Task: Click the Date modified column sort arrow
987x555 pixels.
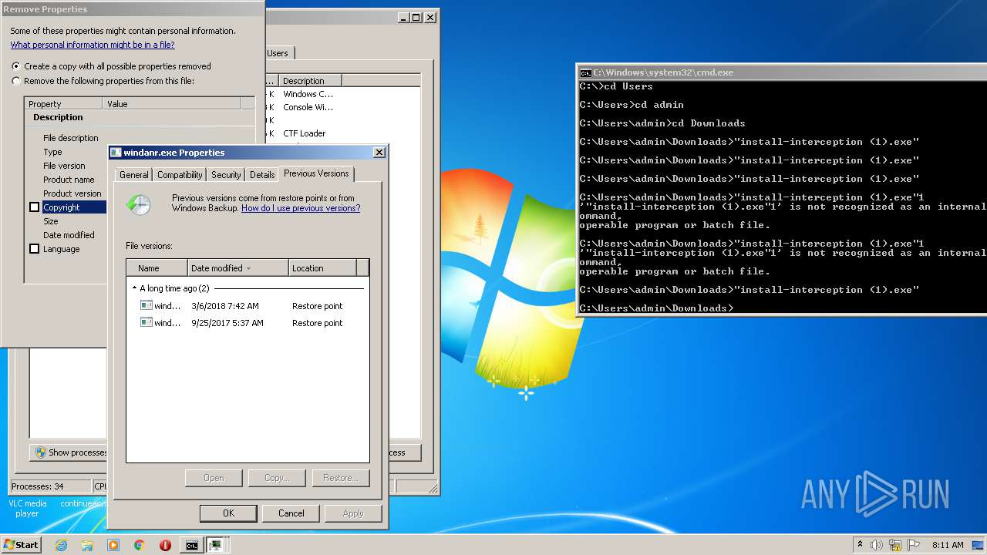Action: (249, 268)
